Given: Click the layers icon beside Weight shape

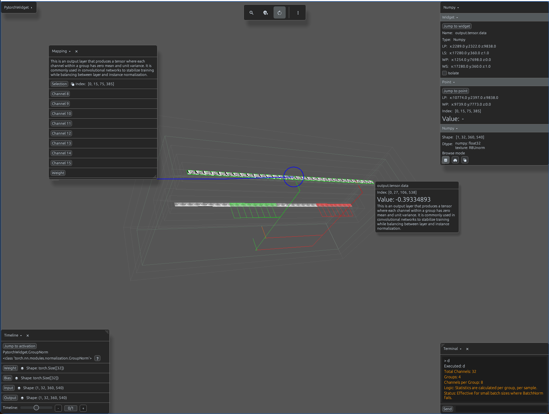Looking at the screenshot, I should tap(22, 368).
